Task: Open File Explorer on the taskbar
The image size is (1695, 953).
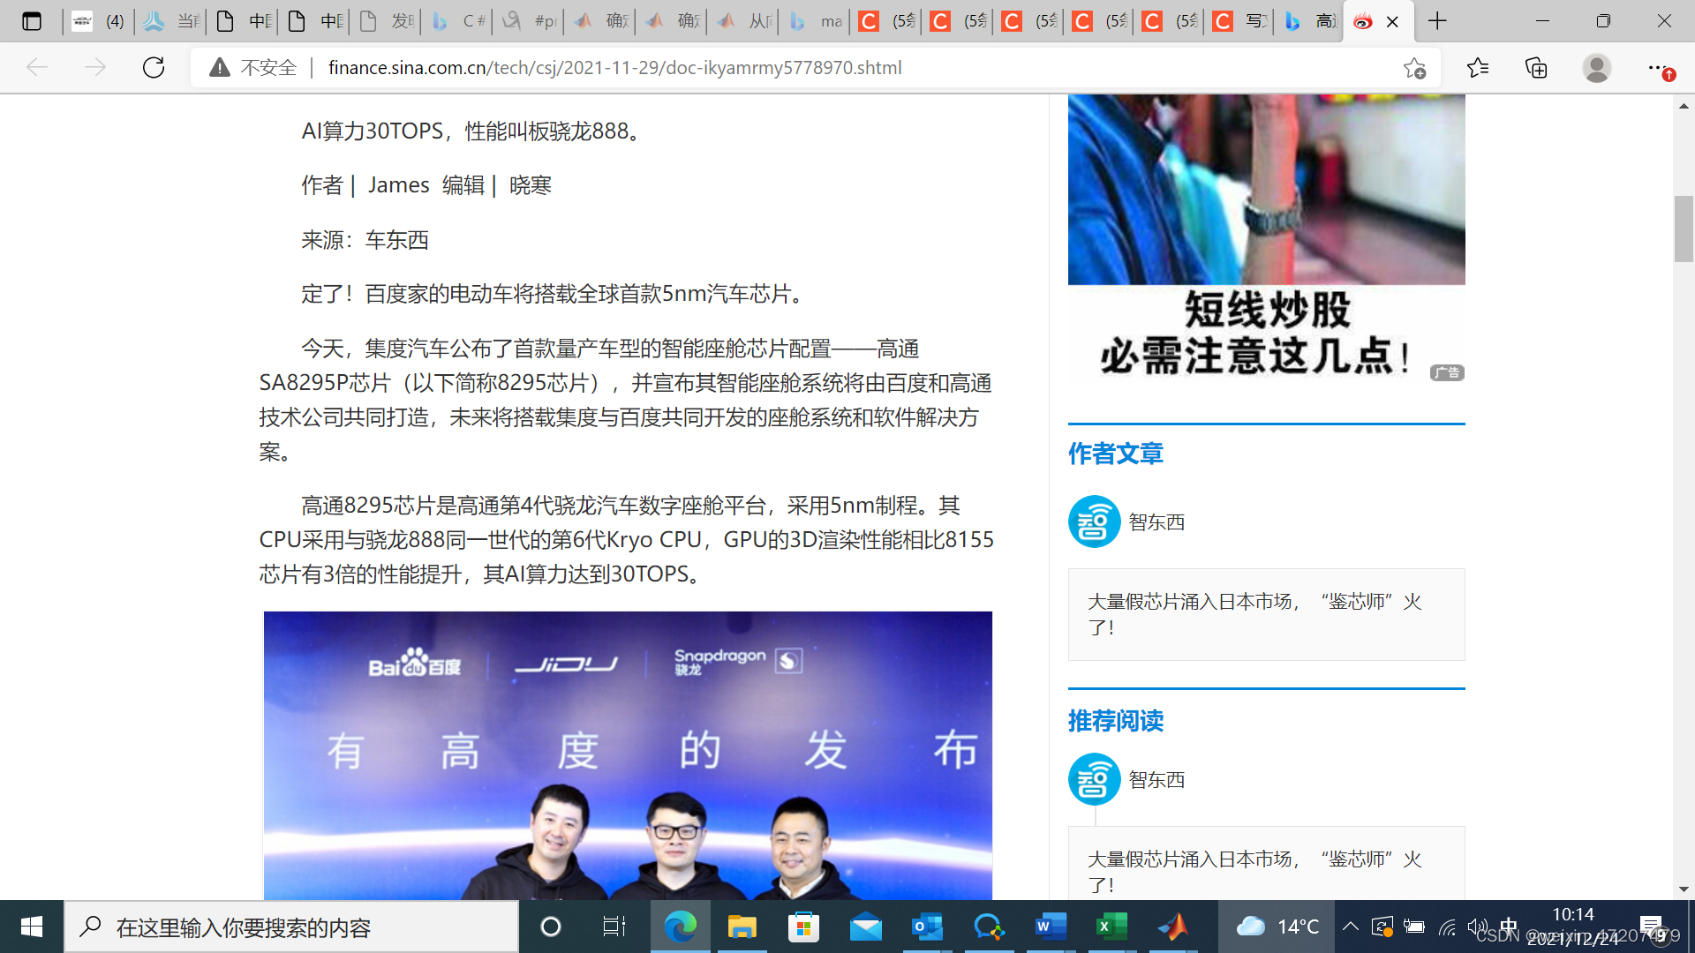Action: (x=742, y=927)
